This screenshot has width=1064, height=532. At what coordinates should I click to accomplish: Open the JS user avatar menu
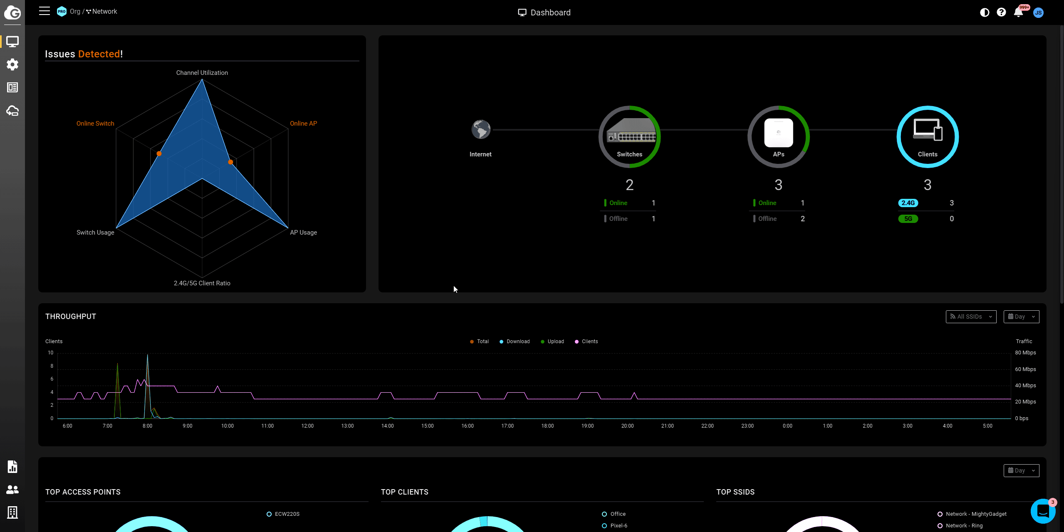[1038, 12]
